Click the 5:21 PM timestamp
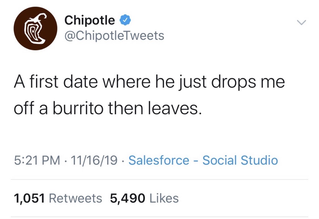 pyautogui.click(x=37, y=161)
